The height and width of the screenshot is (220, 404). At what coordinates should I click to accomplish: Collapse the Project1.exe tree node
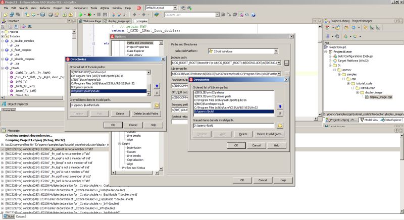point(326,51)
